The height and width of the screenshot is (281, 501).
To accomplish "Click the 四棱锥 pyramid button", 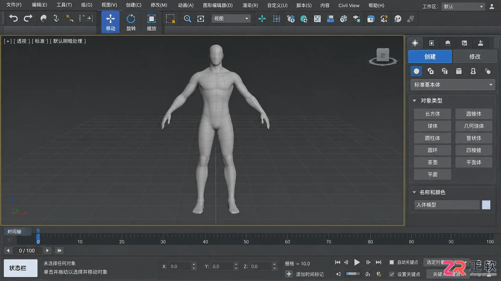I will [x=474, y=150].
